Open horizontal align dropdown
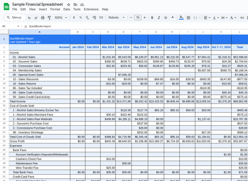The width and height of the screenshot is (248, 181). click(207, 18)
